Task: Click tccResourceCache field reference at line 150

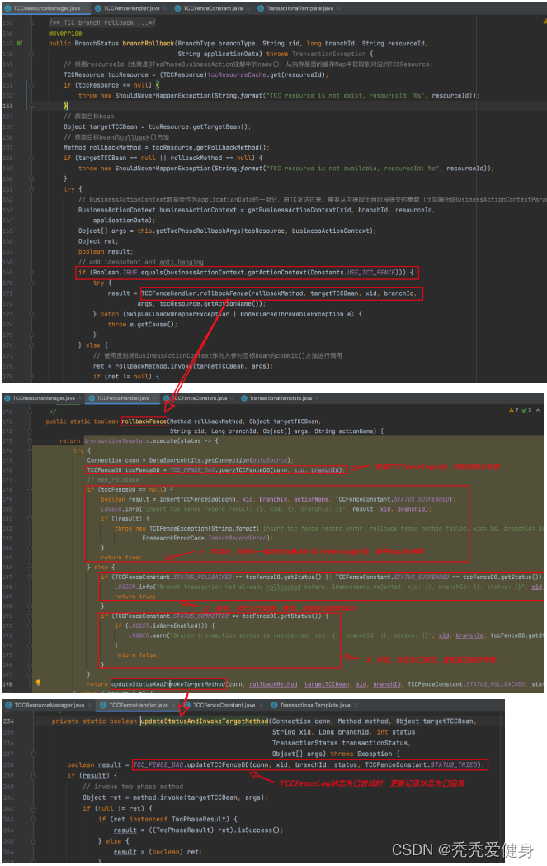Action: coord(237,74)
